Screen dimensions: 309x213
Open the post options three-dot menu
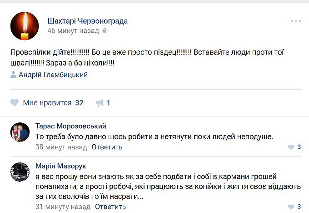click(x=296, y=21)
